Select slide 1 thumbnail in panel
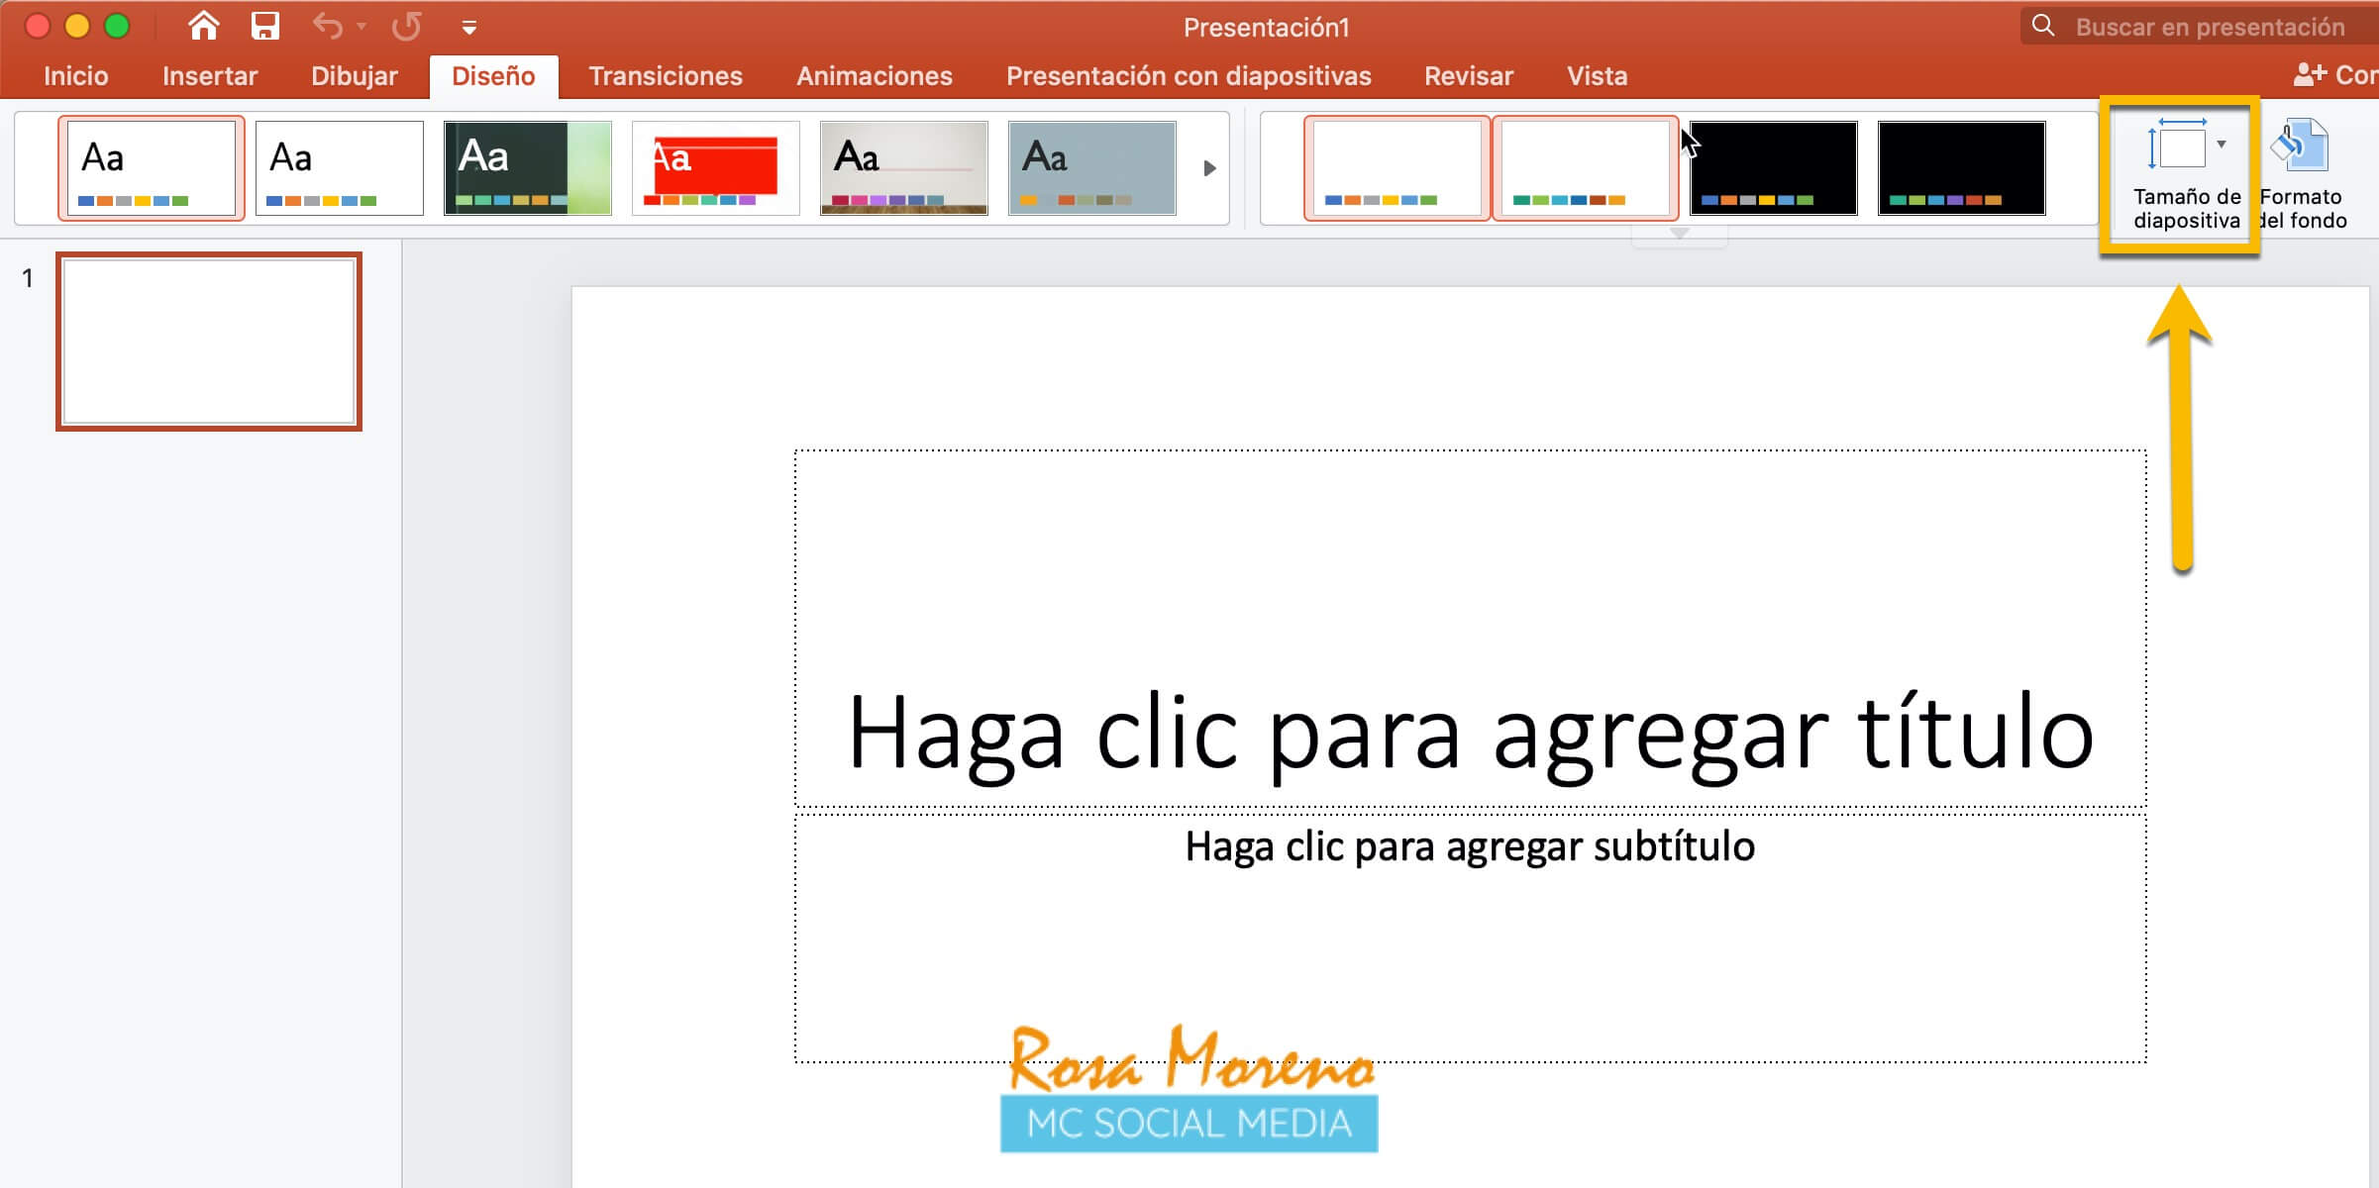The width and height of the screenshot is (2379, 1188). (x=209, y=341)
